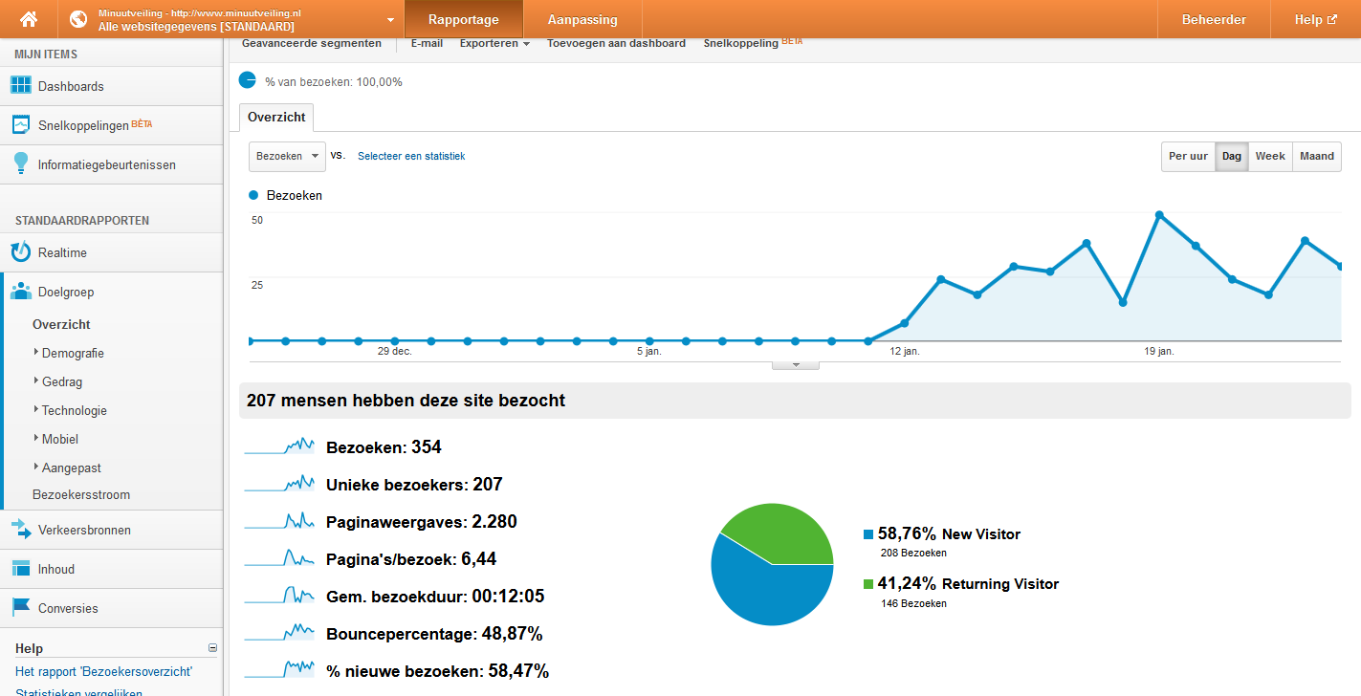This screenshot has width=1361, height=696.
Task: Open the Dashboards grid icon
Action: 21,86
